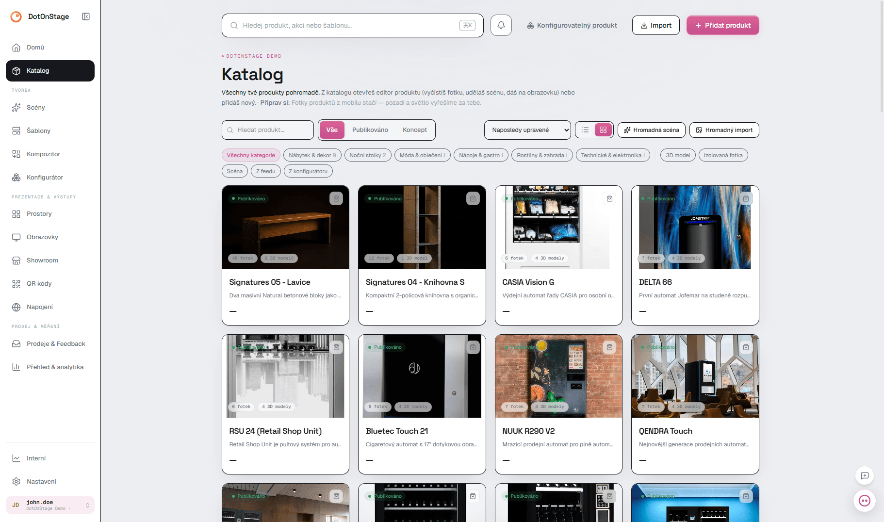Click the Obrazovky monitor icon
Image resolution: width=884 pixels, height=522 pixels.
click(x=16, y=237)
